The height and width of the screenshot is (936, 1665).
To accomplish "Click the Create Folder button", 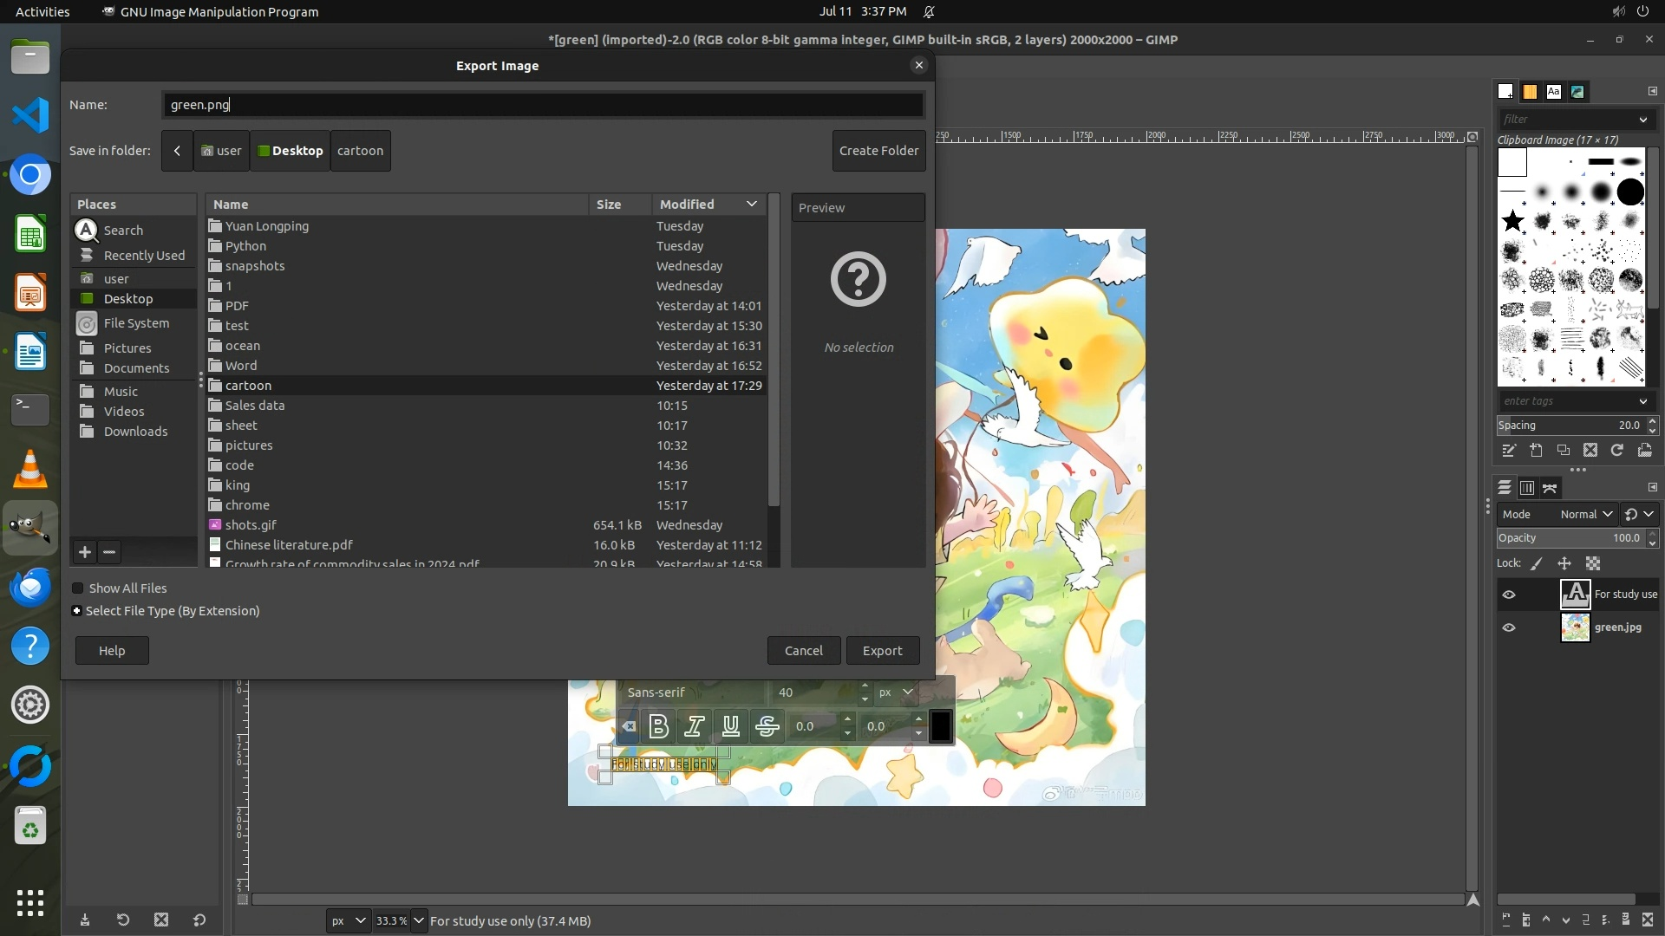I will click(x=878, y=151).
